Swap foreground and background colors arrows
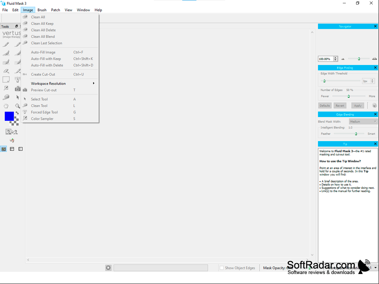 click(x=17, y=113)
